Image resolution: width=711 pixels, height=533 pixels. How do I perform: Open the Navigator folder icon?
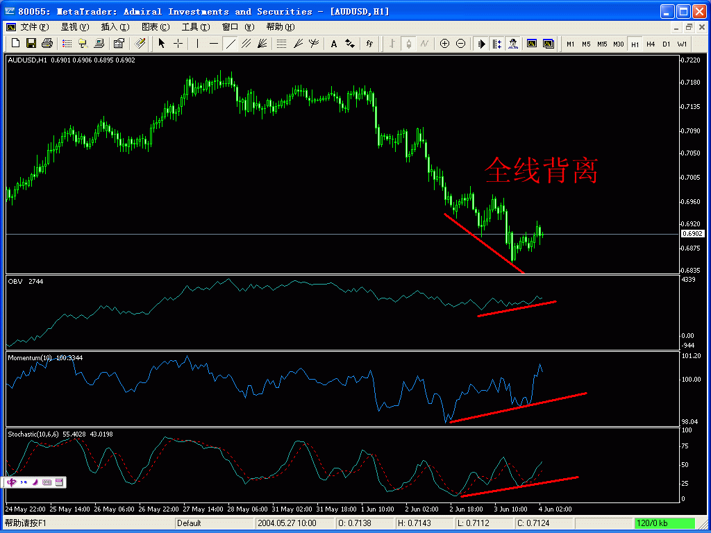(x=83, y=44)
